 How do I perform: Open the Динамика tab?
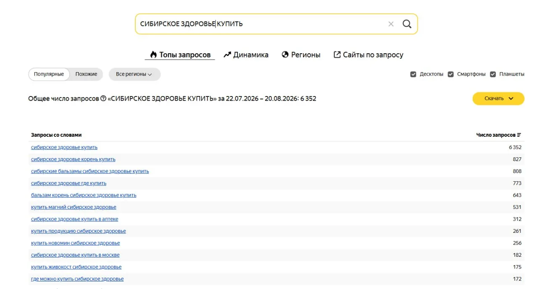pos(246,55)
